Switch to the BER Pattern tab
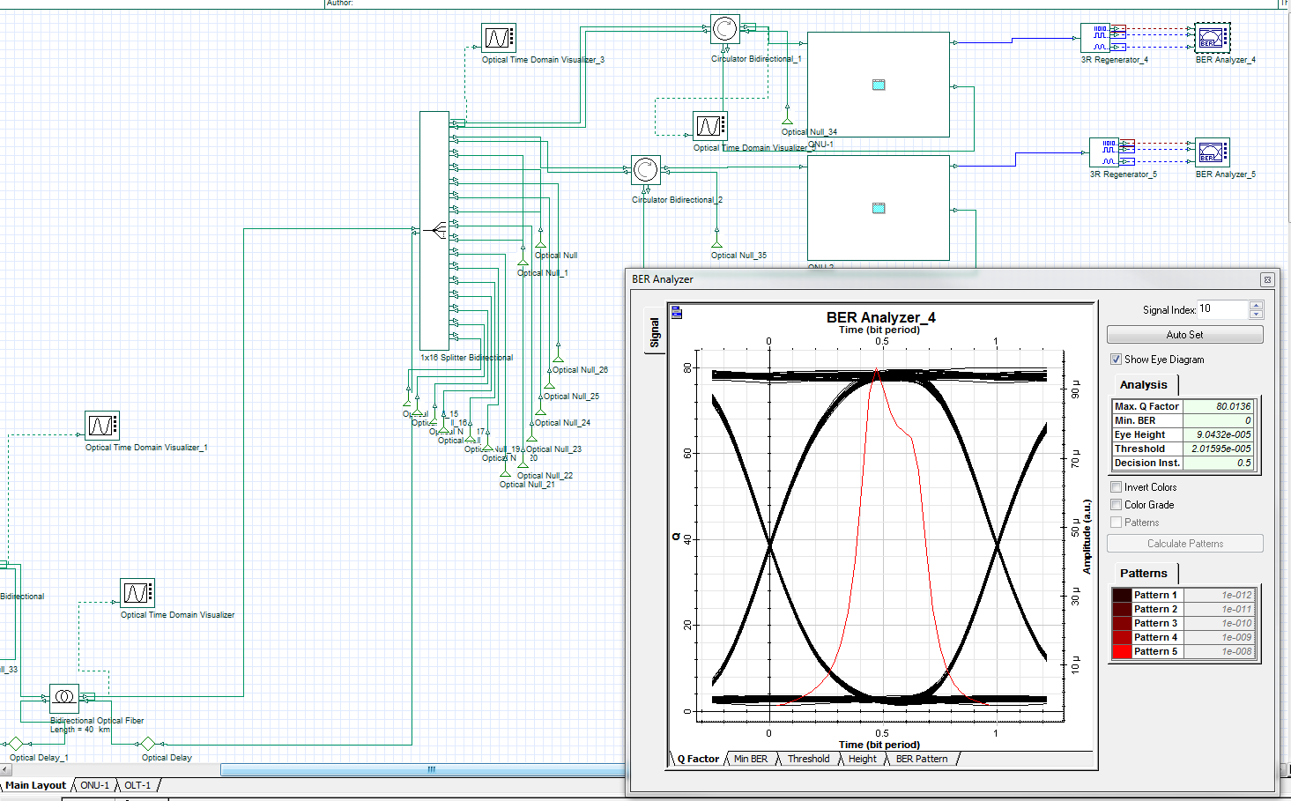Screen dimensions: 1291x801 (x=922, y=759)
